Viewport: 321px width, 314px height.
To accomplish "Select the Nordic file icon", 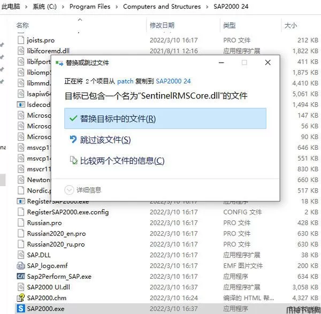I will 21,190.
